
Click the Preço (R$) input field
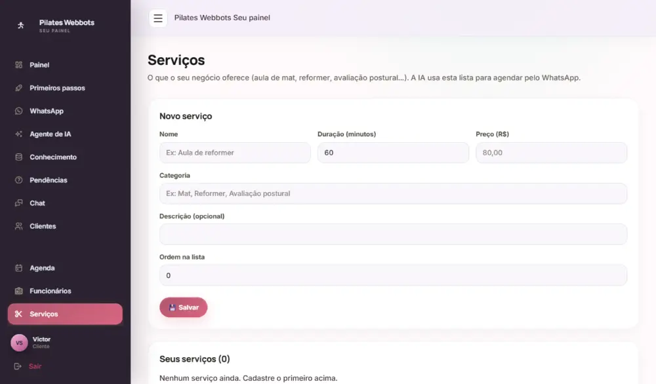552,153
